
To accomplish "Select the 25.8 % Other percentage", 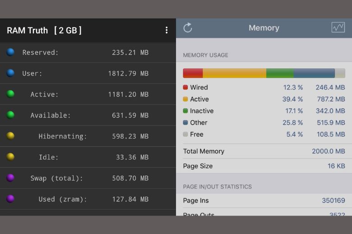I will 292,122.
